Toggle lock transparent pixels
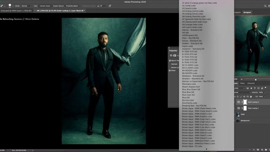Image resolution: width=270 pixels, height=152 pixels. click(x=238, y=97)
